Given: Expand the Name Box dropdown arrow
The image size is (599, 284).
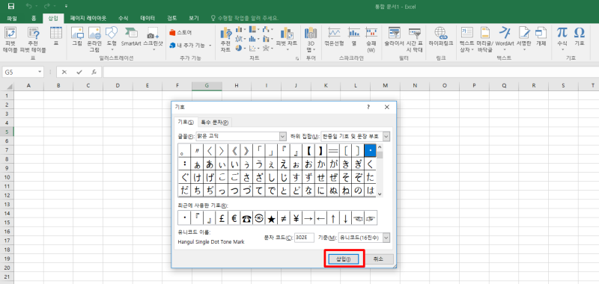Looking at the screenshot, I should point(40,72).
